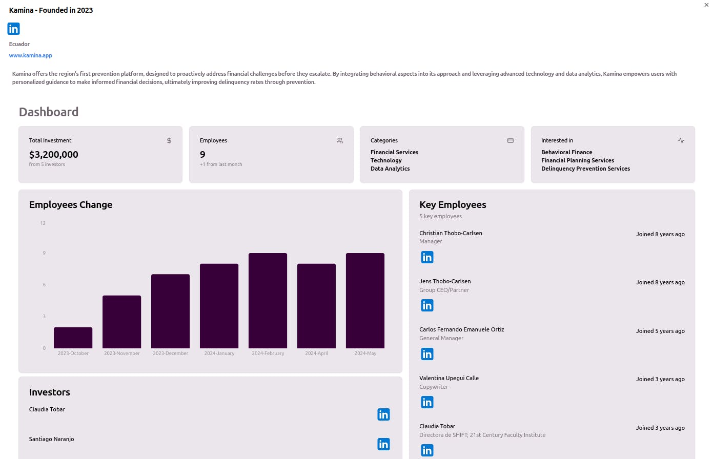Click the 'Employees Change' chart heading
Screen dimensions: 713x459
tap(71, 205)
